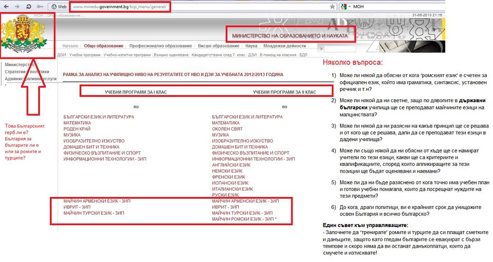The image size is (493, 262).
Task: Open the Учебни програми submenu link
Action: coord(85,55)
